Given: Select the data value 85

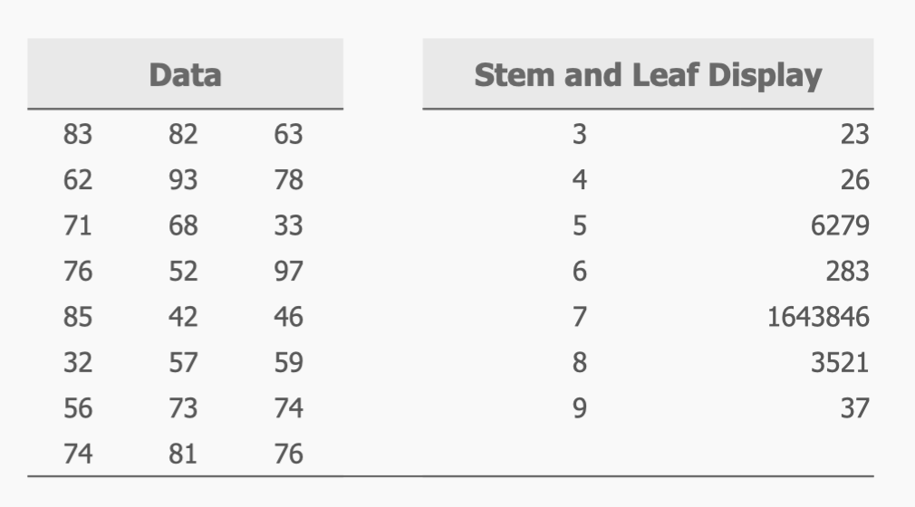Looking at the screenshot, I should 78,317.
